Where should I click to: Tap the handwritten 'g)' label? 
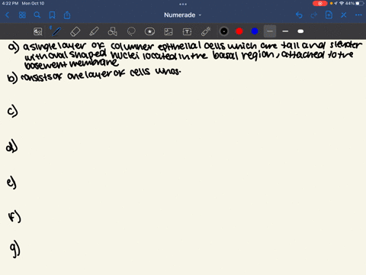[x=14, y=249]
